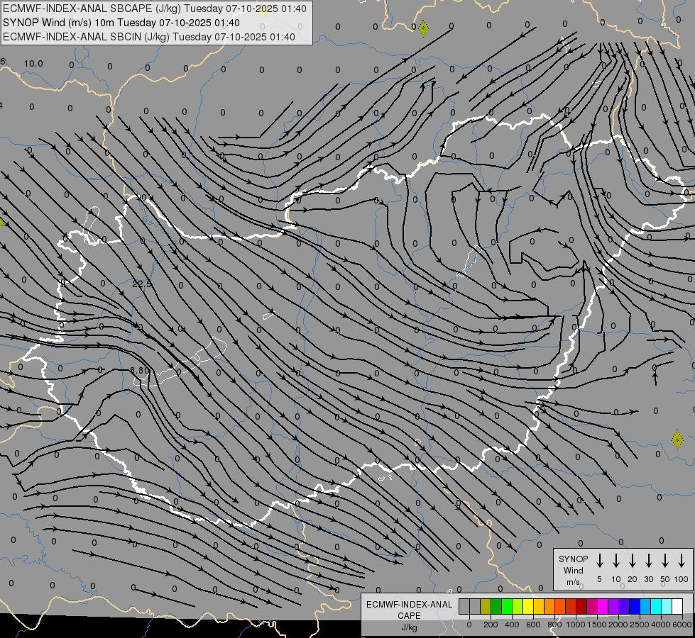Click the '50' label in the wind legend
Screen dimensions: 695x638
pyautogui.click(x=665, y=579)
